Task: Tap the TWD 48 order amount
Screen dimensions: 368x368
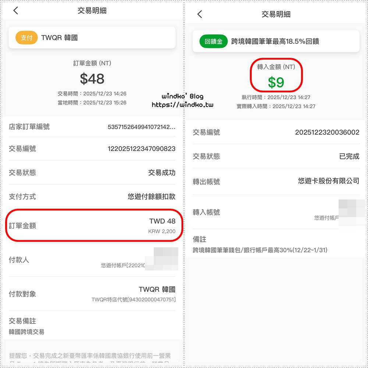Action: pos(162,221)
